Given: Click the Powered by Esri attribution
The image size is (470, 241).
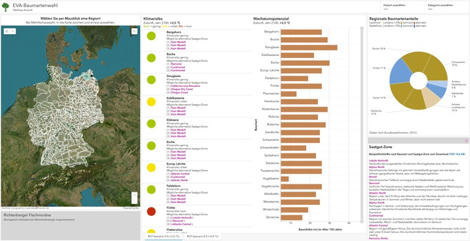Looking at the screenshot, I should [x=131, y=207].
